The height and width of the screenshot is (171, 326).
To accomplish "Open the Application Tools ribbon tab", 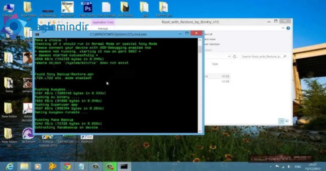I will click(x=103, y=23).
